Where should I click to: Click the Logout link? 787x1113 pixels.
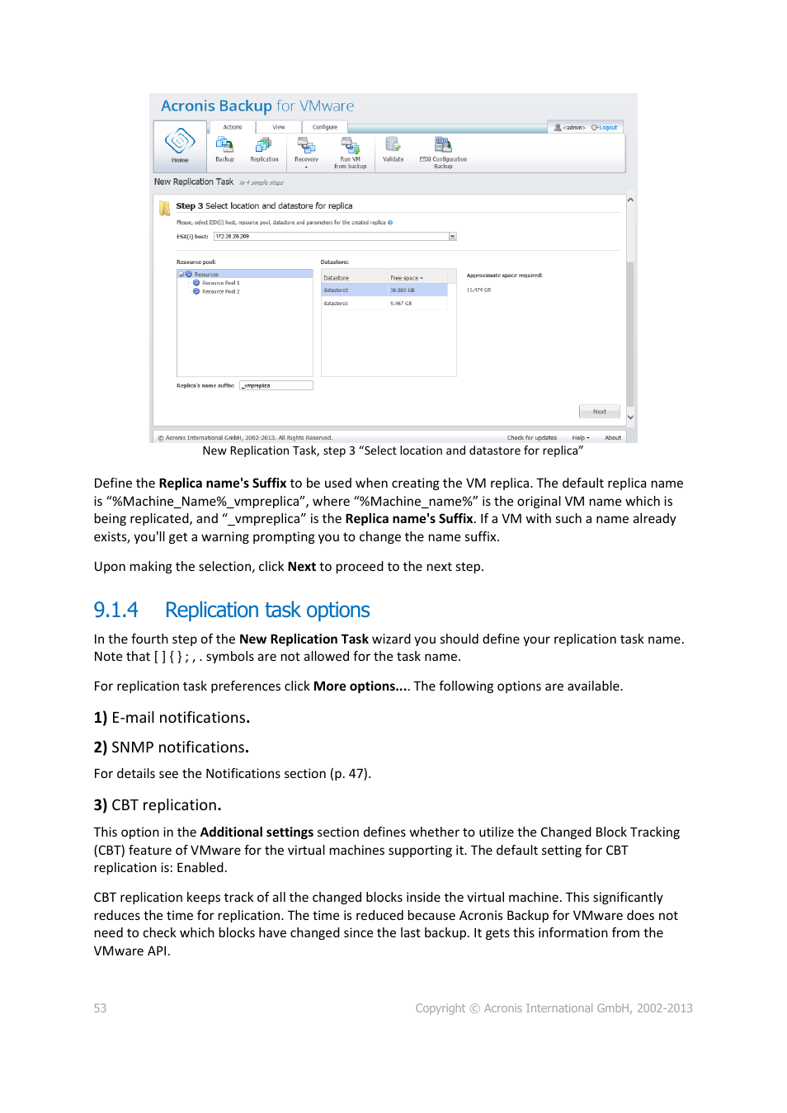(x=608, y=128)
